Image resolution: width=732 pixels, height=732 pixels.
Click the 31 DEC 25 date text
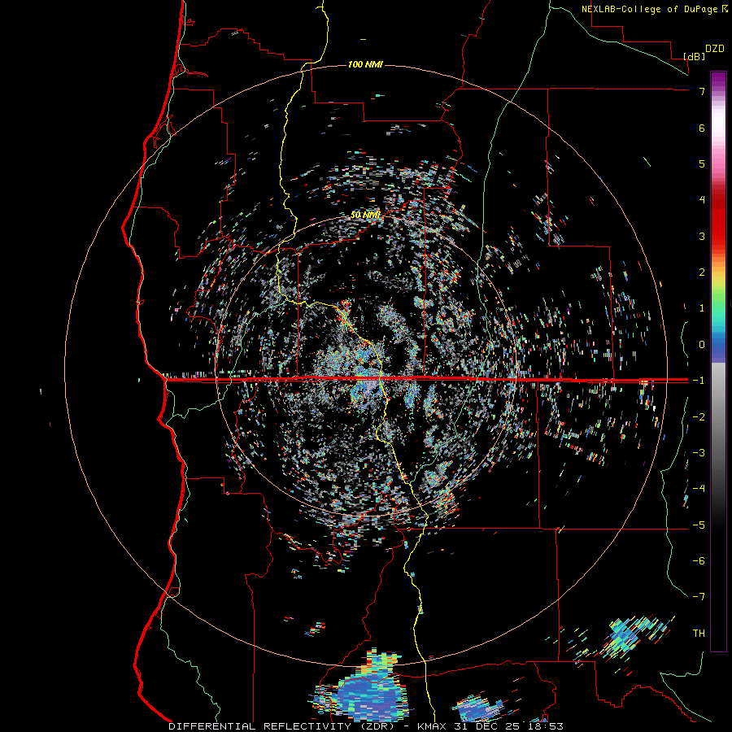point(484,726)
